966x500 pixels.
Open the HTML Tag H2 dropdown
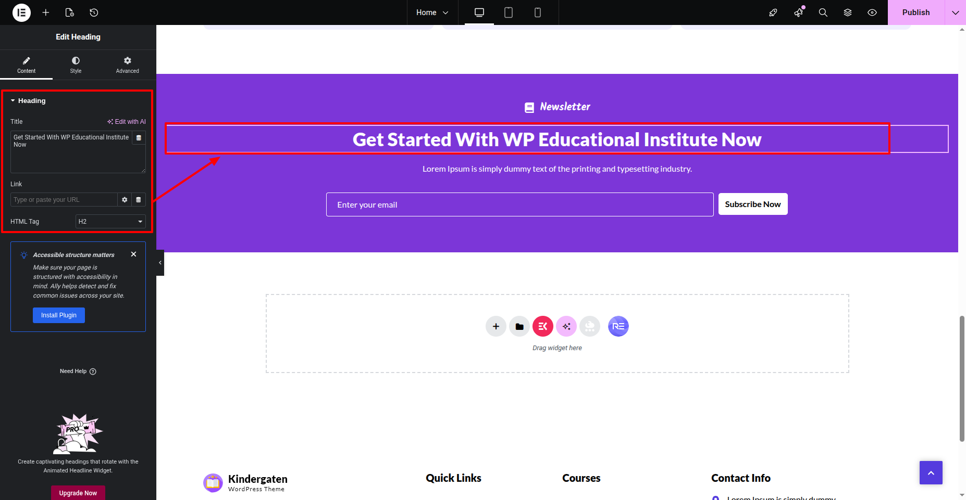(110, 222)
